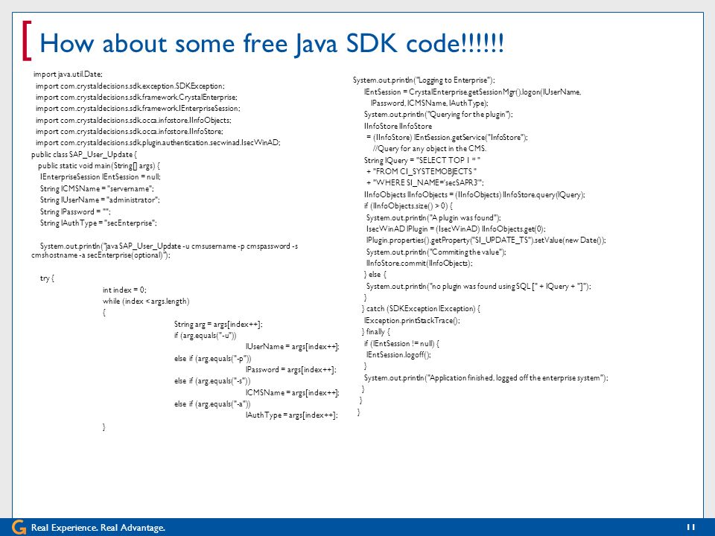Click the usage println 'java SAP_User_Update -u' line

coord(165,250)
